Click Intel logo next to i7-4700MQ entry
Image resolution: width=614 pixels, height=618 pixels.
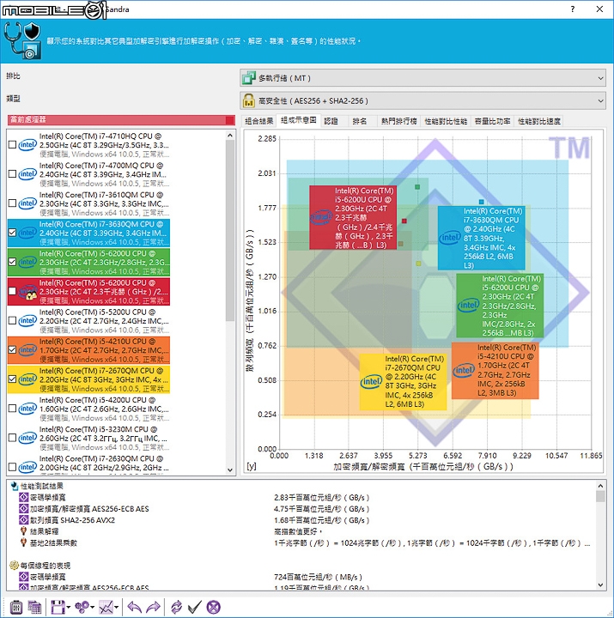coord(27,173)
